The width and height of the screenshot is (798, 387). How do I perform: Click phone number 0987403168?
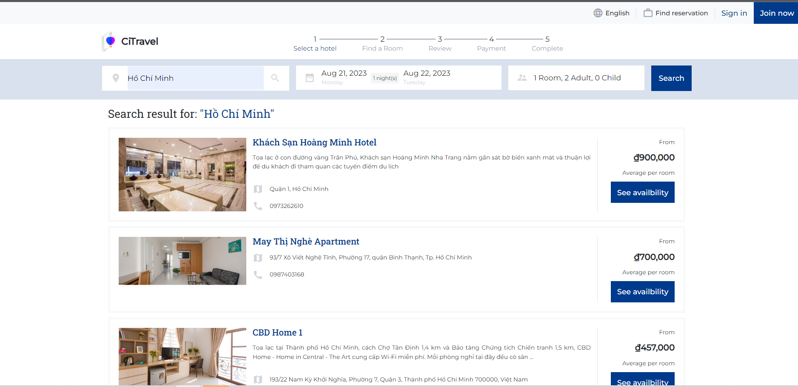coord(287,275)
